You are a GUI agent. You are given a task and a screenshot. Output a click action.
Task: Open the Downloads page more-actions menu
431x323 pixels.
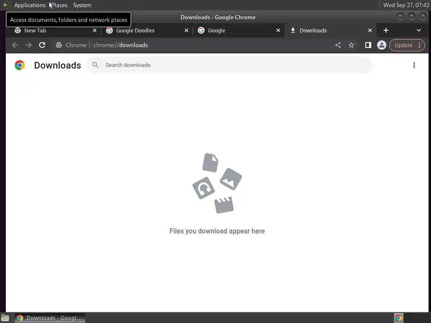(414, 65)
